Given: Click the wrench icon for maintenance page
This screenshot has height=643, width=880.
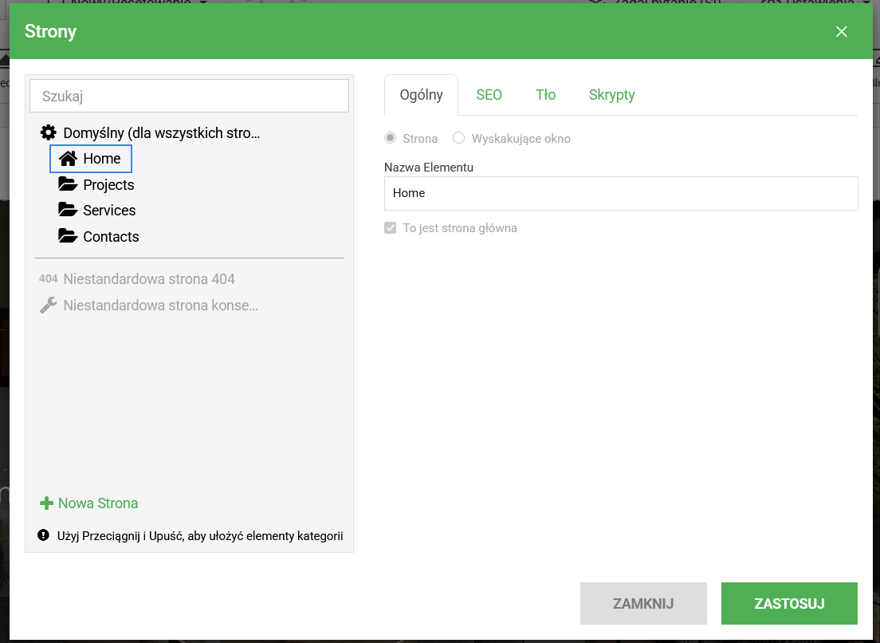Looking at the screenshot, I should pyautogui.click(x=49, y=306).
